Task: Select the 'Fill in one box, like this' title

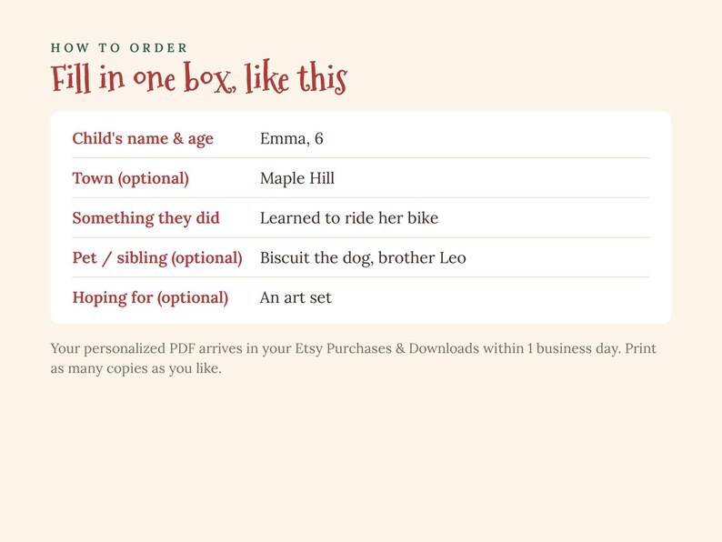Action: coord(198,78)
